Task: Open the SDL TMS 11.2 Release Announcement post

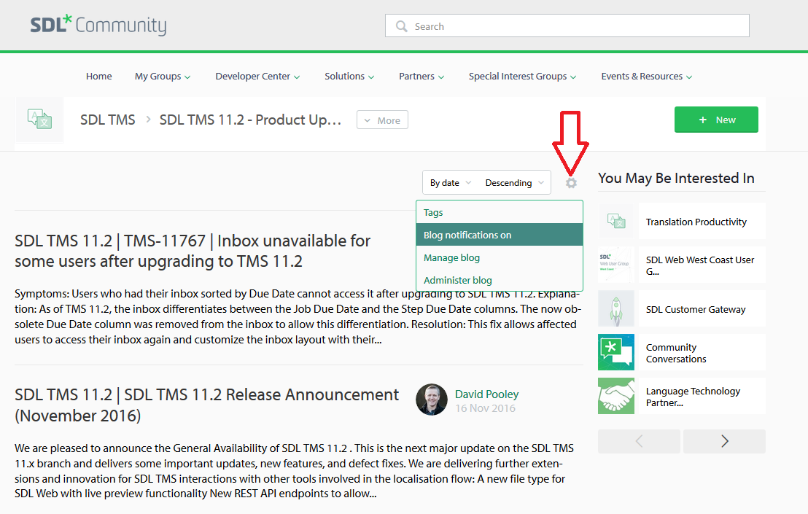Action: click(x=206, y=405)
